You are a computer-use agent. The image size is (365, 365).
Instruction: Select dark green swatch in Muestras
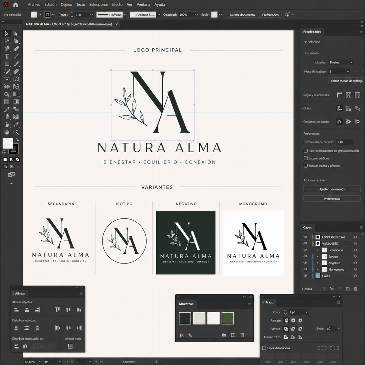185,318
